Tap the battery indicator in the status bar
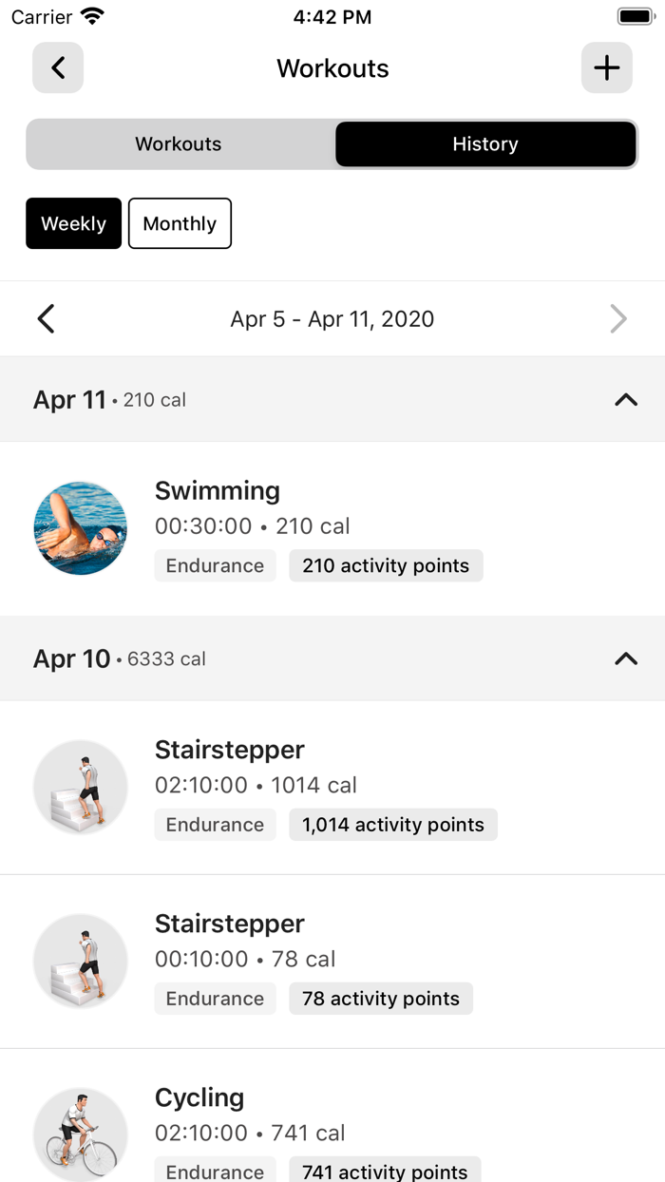665x1182 pixels. (x=635, y=15)
